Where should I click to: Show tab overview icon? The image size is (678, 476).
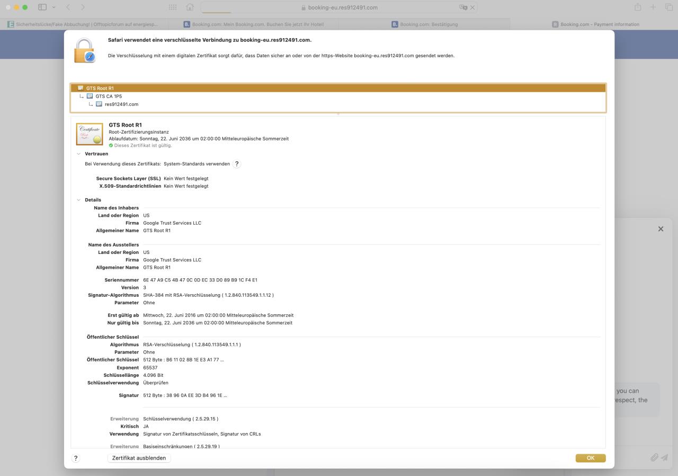coord(668,7)
